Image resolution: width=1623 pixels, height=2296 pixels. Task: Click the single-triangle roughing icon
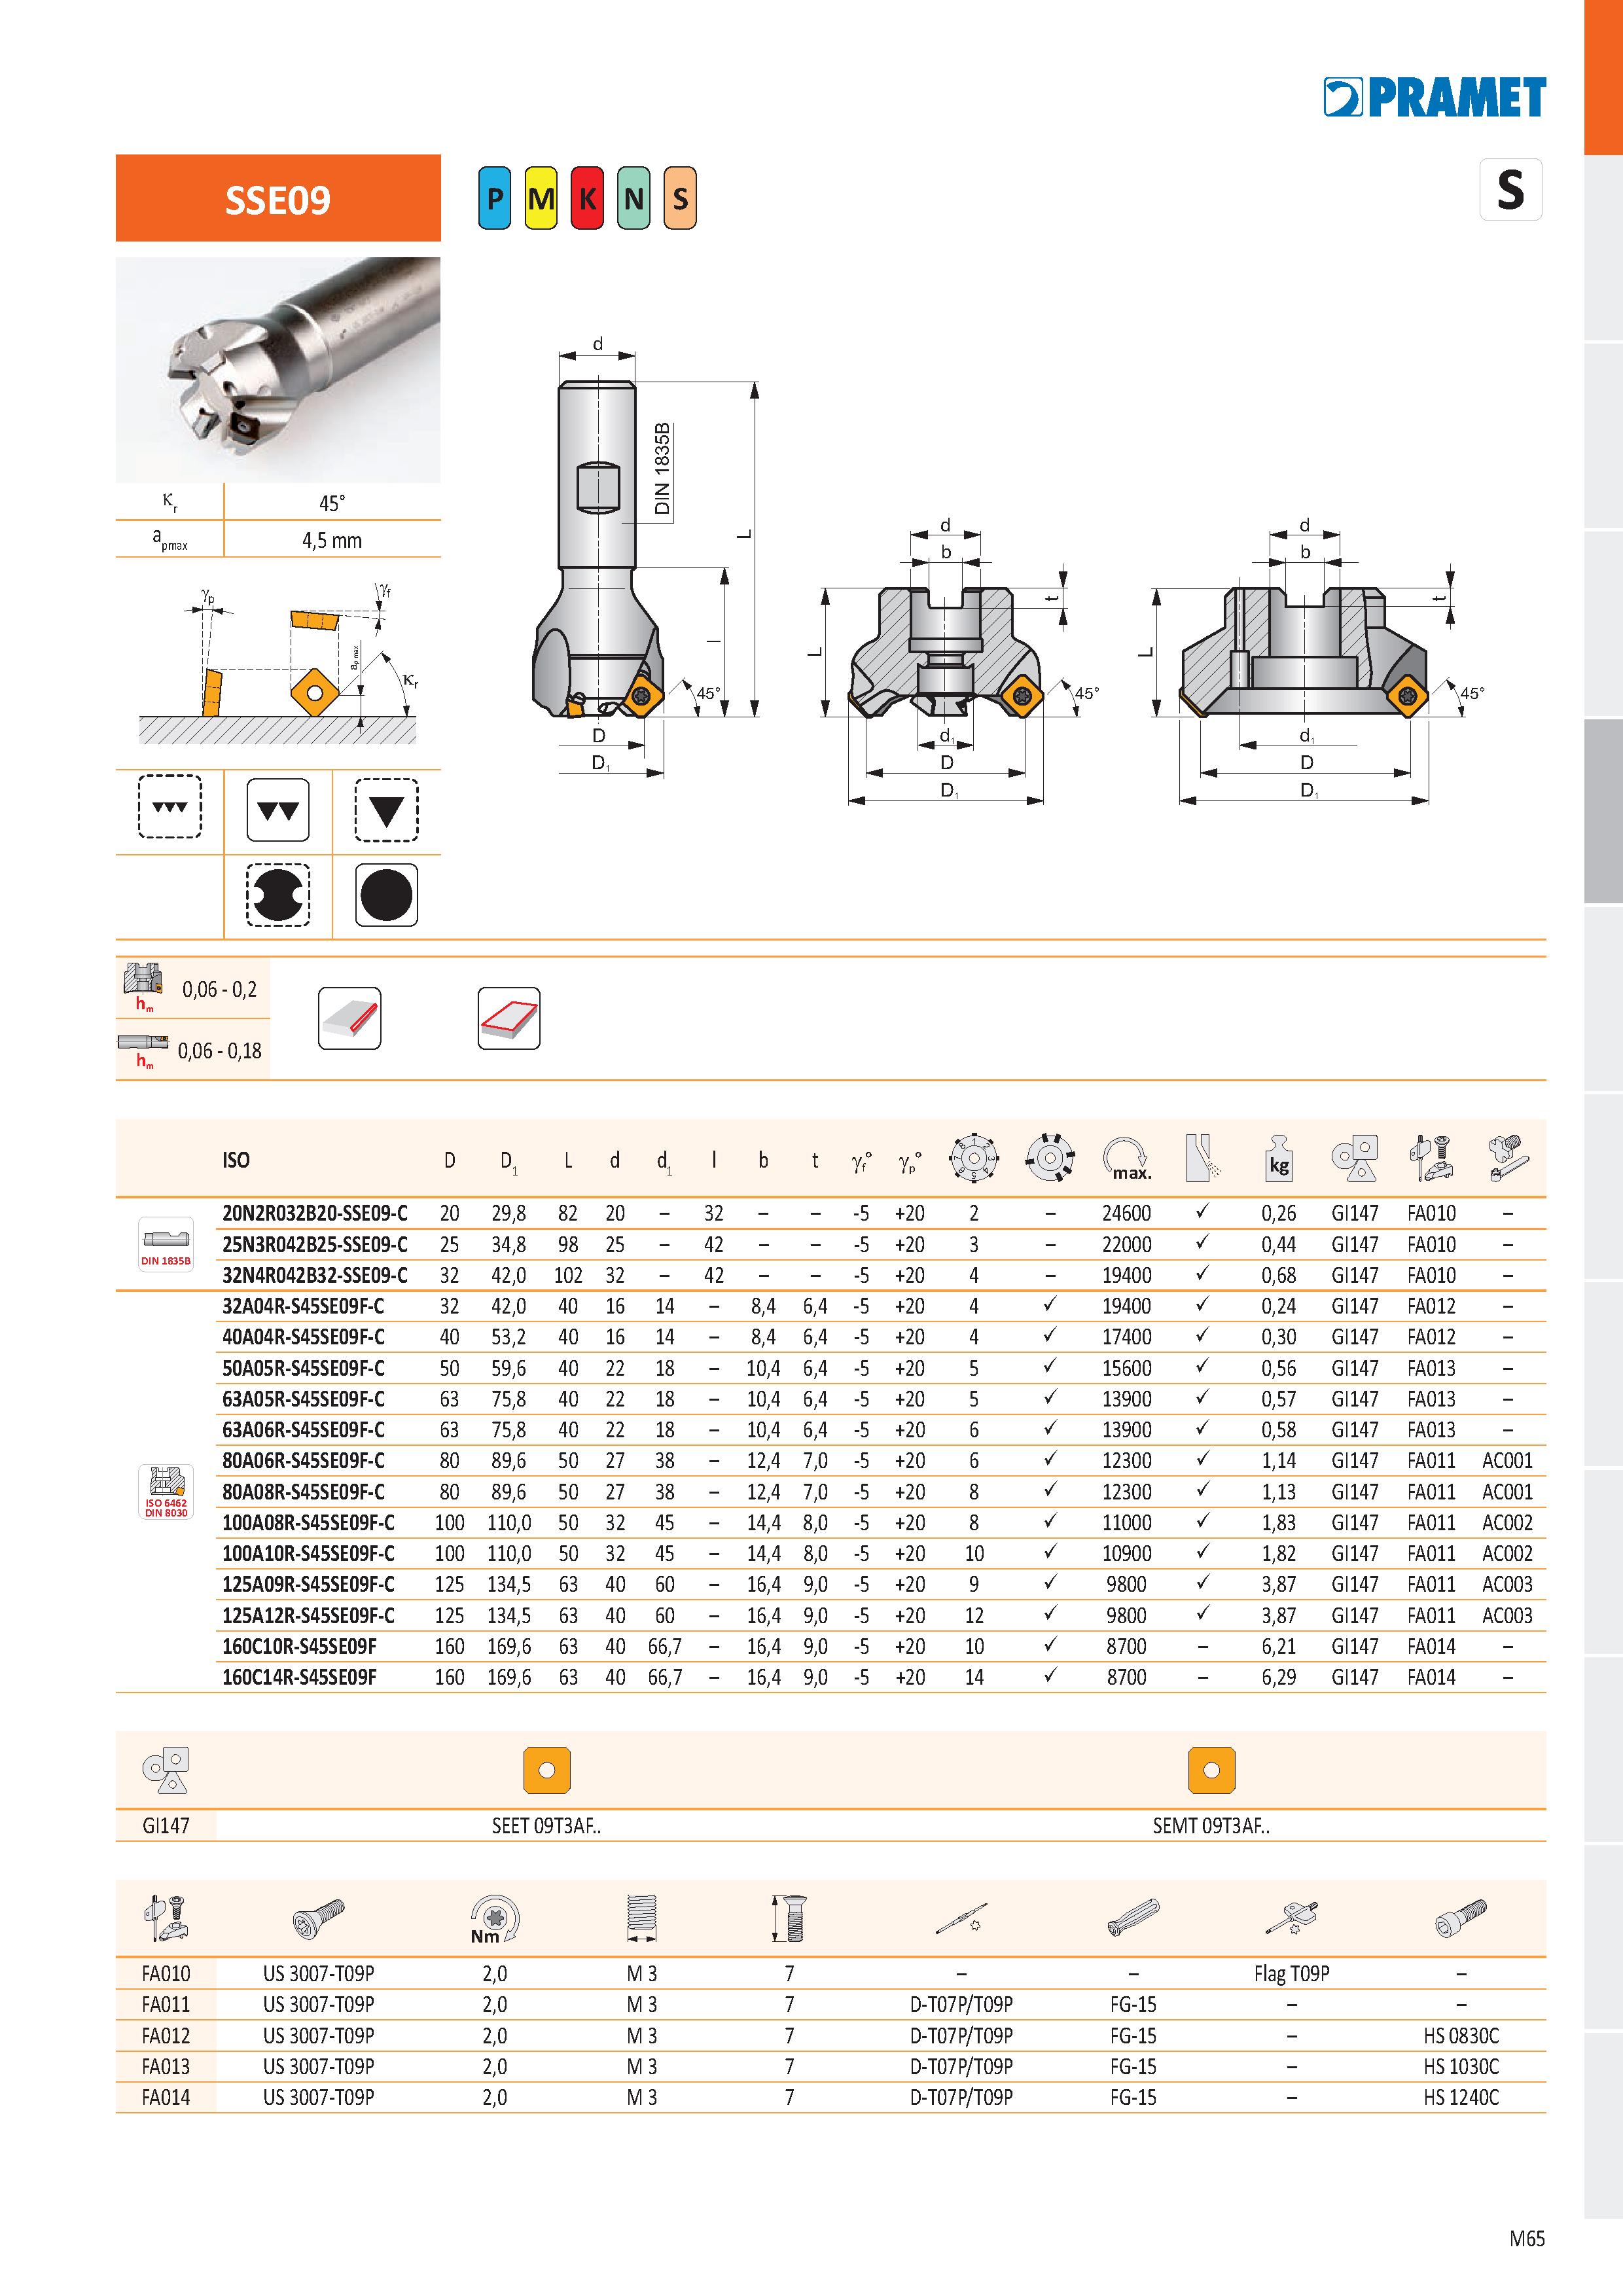click(386, 809)
